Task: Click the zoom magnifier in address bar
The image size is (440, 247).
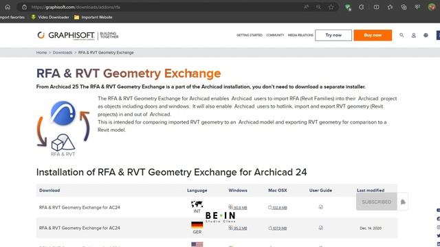Action: point(318,7)
